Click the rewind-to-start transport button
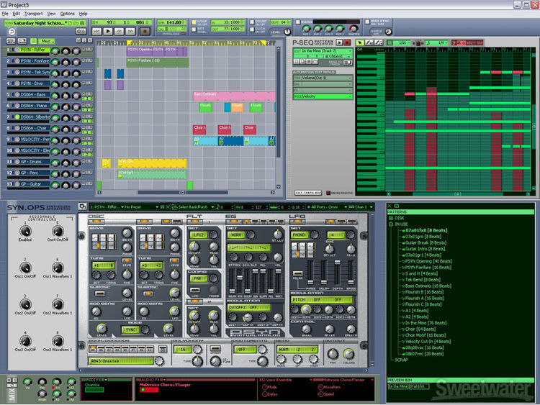Screen dimensions: 540x405 pyautogui.click(x=97, y=31)
